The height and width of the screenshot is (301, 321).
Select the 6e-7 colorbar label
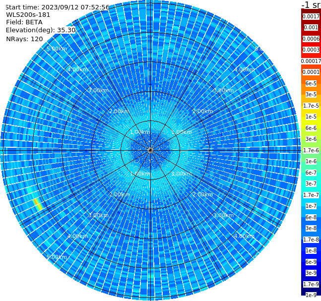click(311, 173)
